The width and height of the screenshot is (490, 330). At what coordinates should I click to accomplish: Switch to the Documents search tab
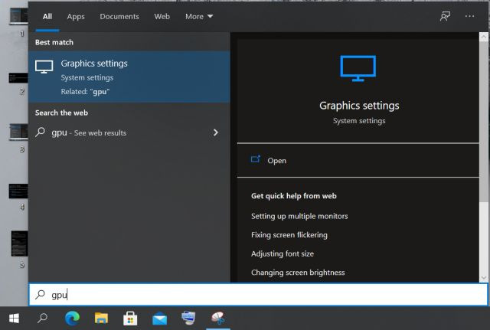[119, 17]
